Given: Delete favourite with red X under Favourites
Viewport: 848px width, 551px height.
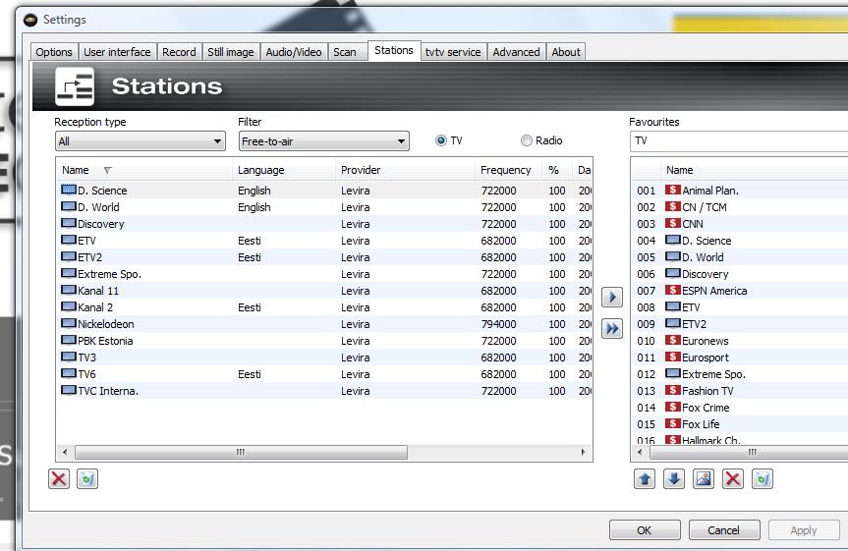Looking at the screenshot, I should coord(733,478).
